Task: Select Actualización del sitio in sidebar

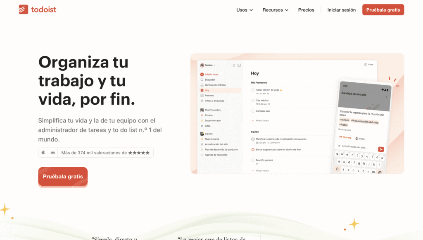Action: click(214, 144)
